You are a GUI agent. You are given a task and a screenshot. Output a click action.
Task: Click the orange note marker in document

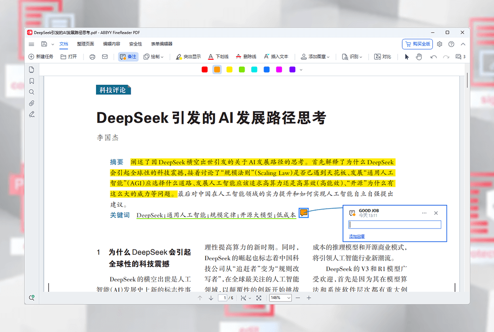[x=304, y=212]
